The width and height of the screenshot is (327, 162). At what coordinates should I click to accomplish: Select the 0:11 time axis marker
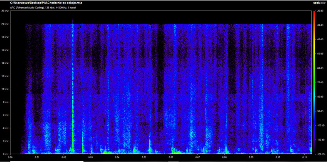point(304,157)
